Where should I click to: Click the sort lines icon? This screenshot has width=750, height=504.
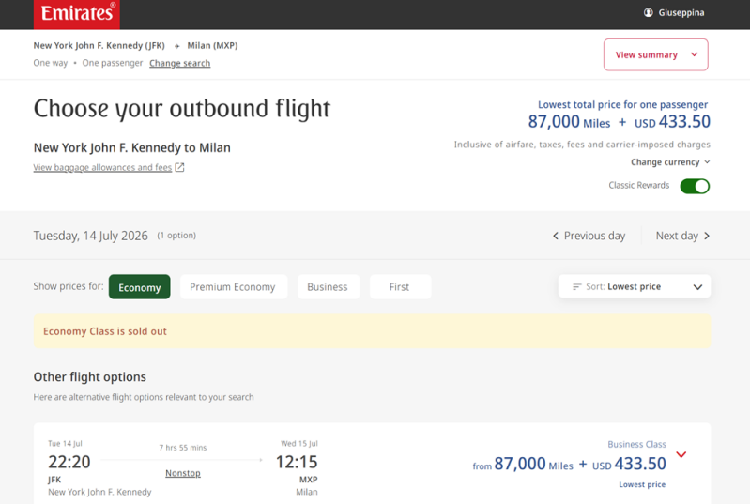577,287
